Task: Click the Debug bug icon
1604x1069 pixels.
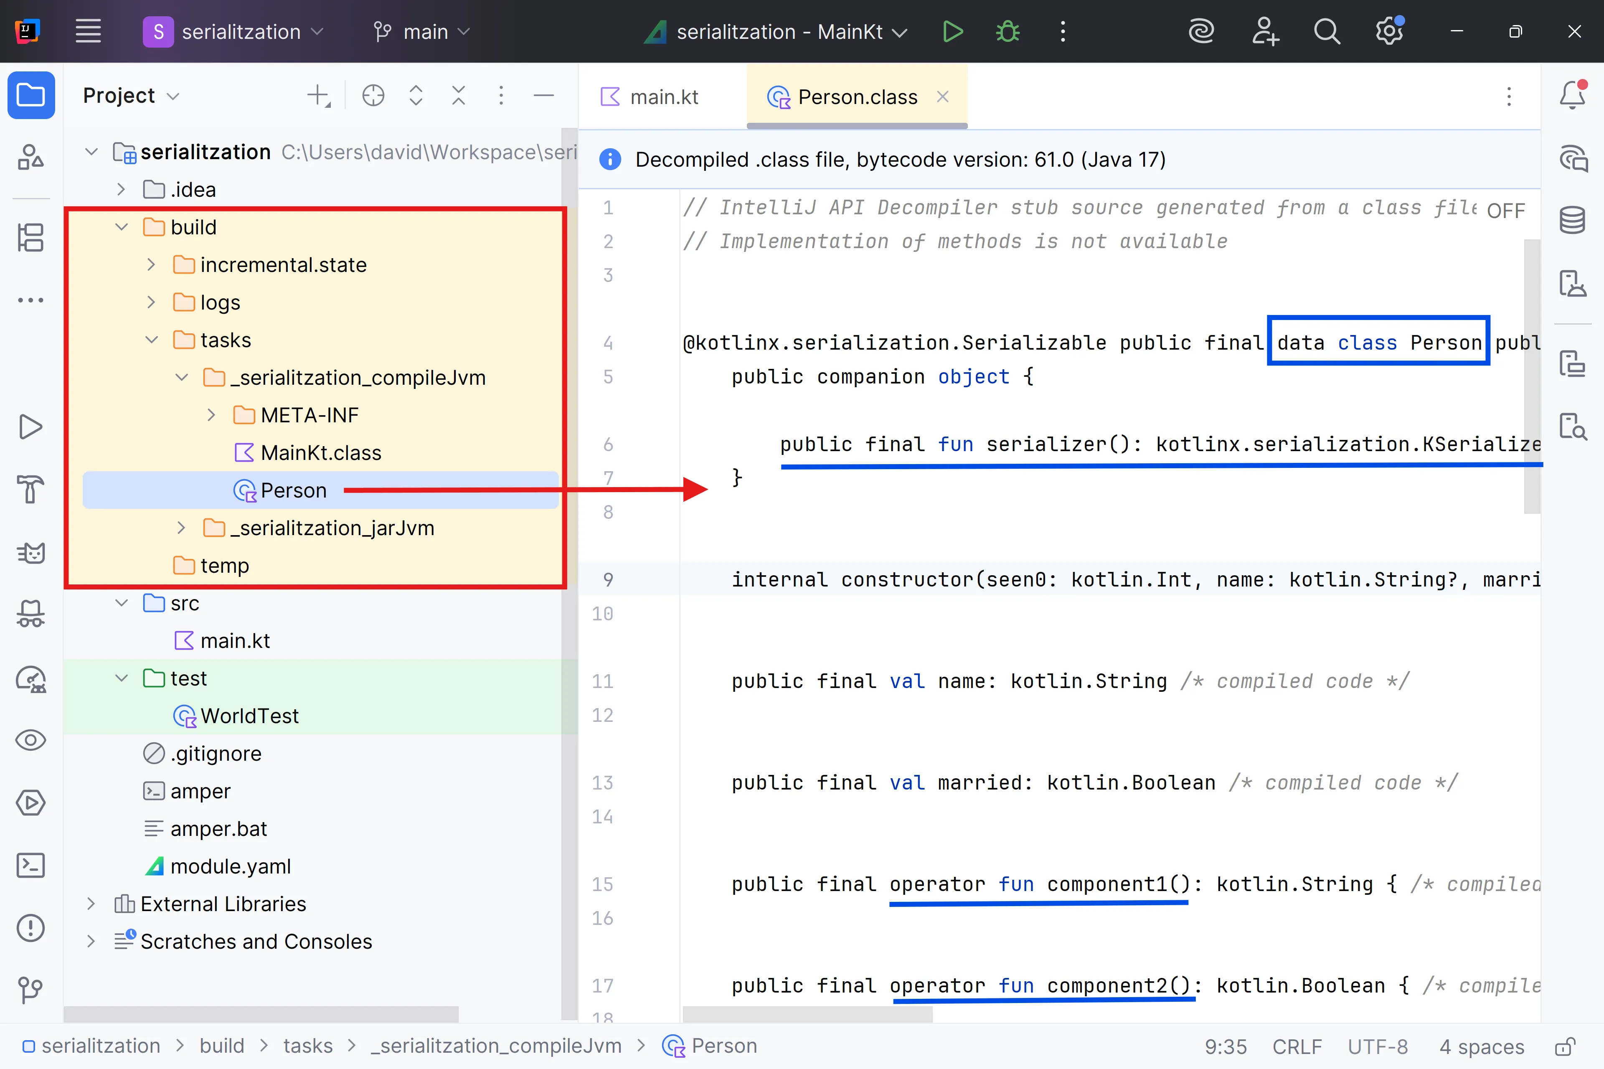Action: tap(1007, 31)
